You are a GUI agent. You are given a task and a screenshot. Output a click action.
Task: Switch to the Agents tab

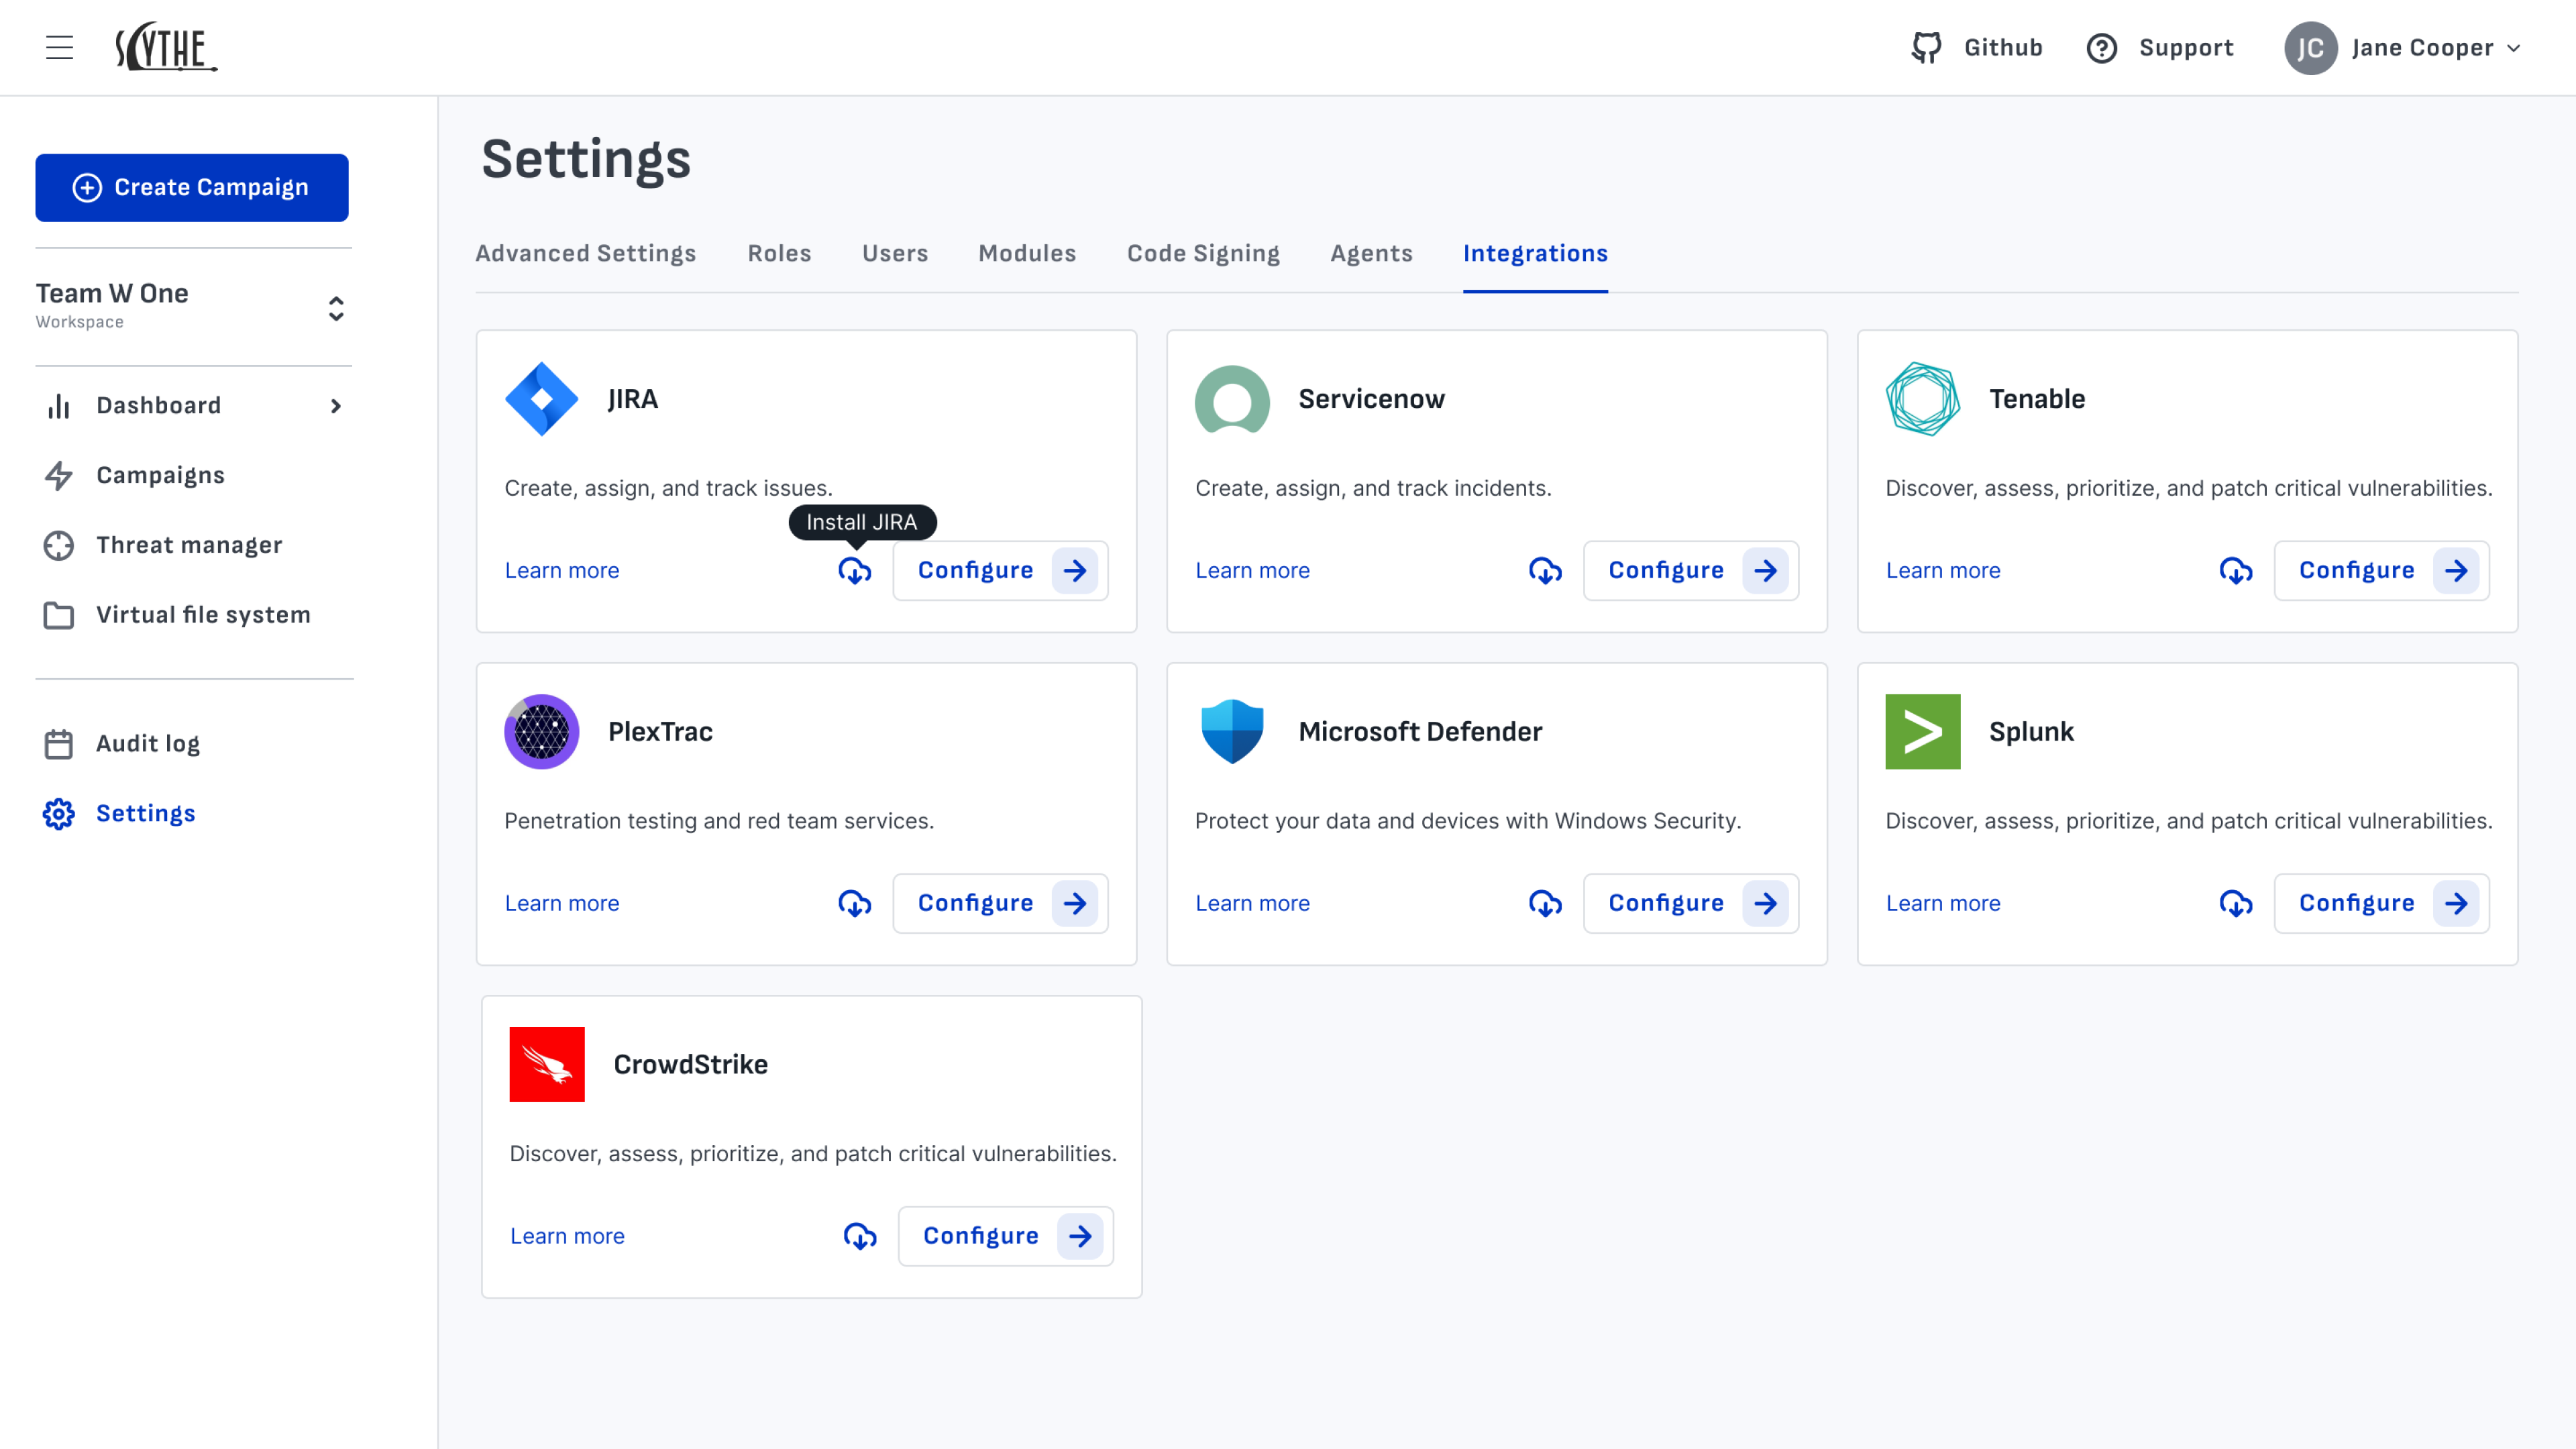click(x=1371, y=254)
